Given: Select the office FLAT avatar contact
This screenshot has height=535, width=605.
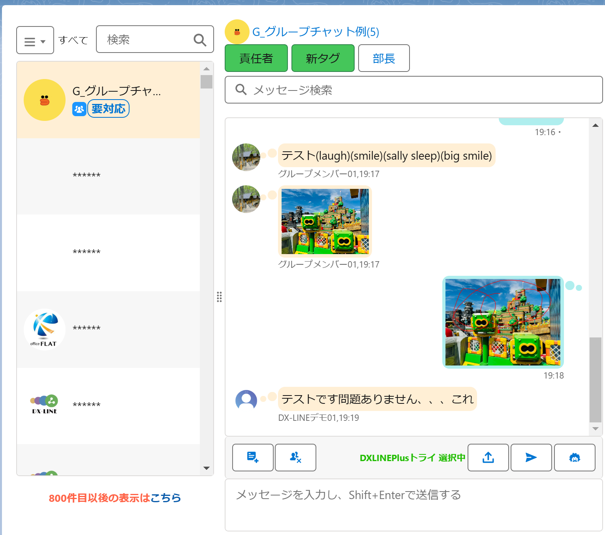Looking at the screenshot, I should (x=45, y=329).
